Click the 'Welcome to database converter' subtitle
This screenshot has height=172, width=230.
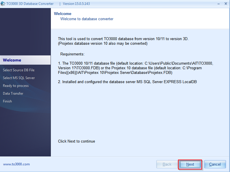(x=87, y=19)
